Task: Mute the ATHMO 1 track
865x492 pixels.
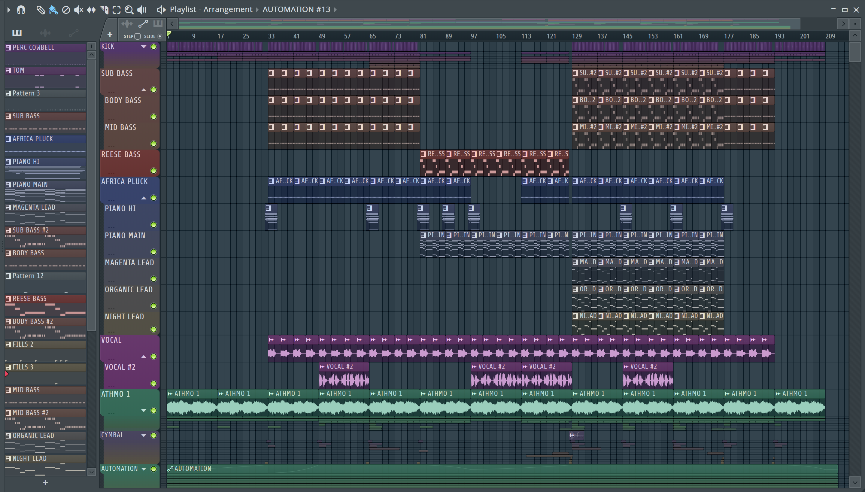Action: [x=154, y=411]
